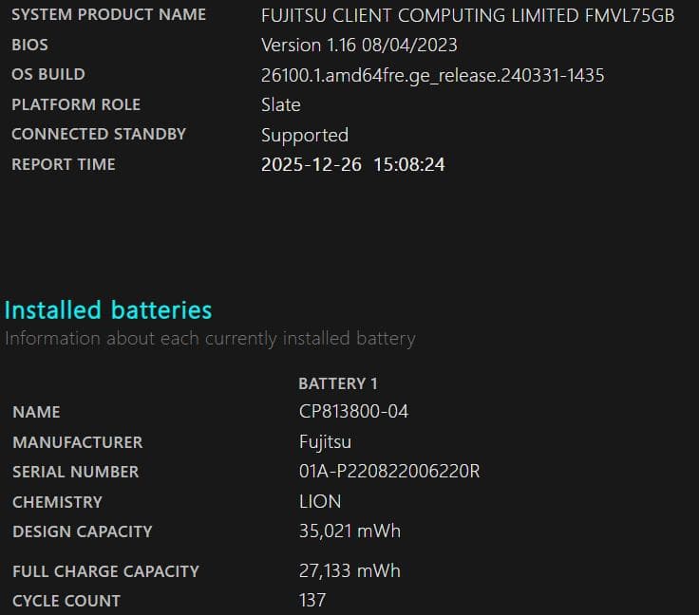Click the manufacturer value Fujitsu

(x=326, y=442)
